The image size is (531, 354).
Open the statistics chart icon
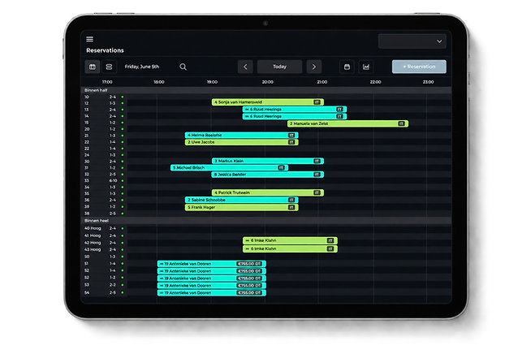click(x=366, y=67)
